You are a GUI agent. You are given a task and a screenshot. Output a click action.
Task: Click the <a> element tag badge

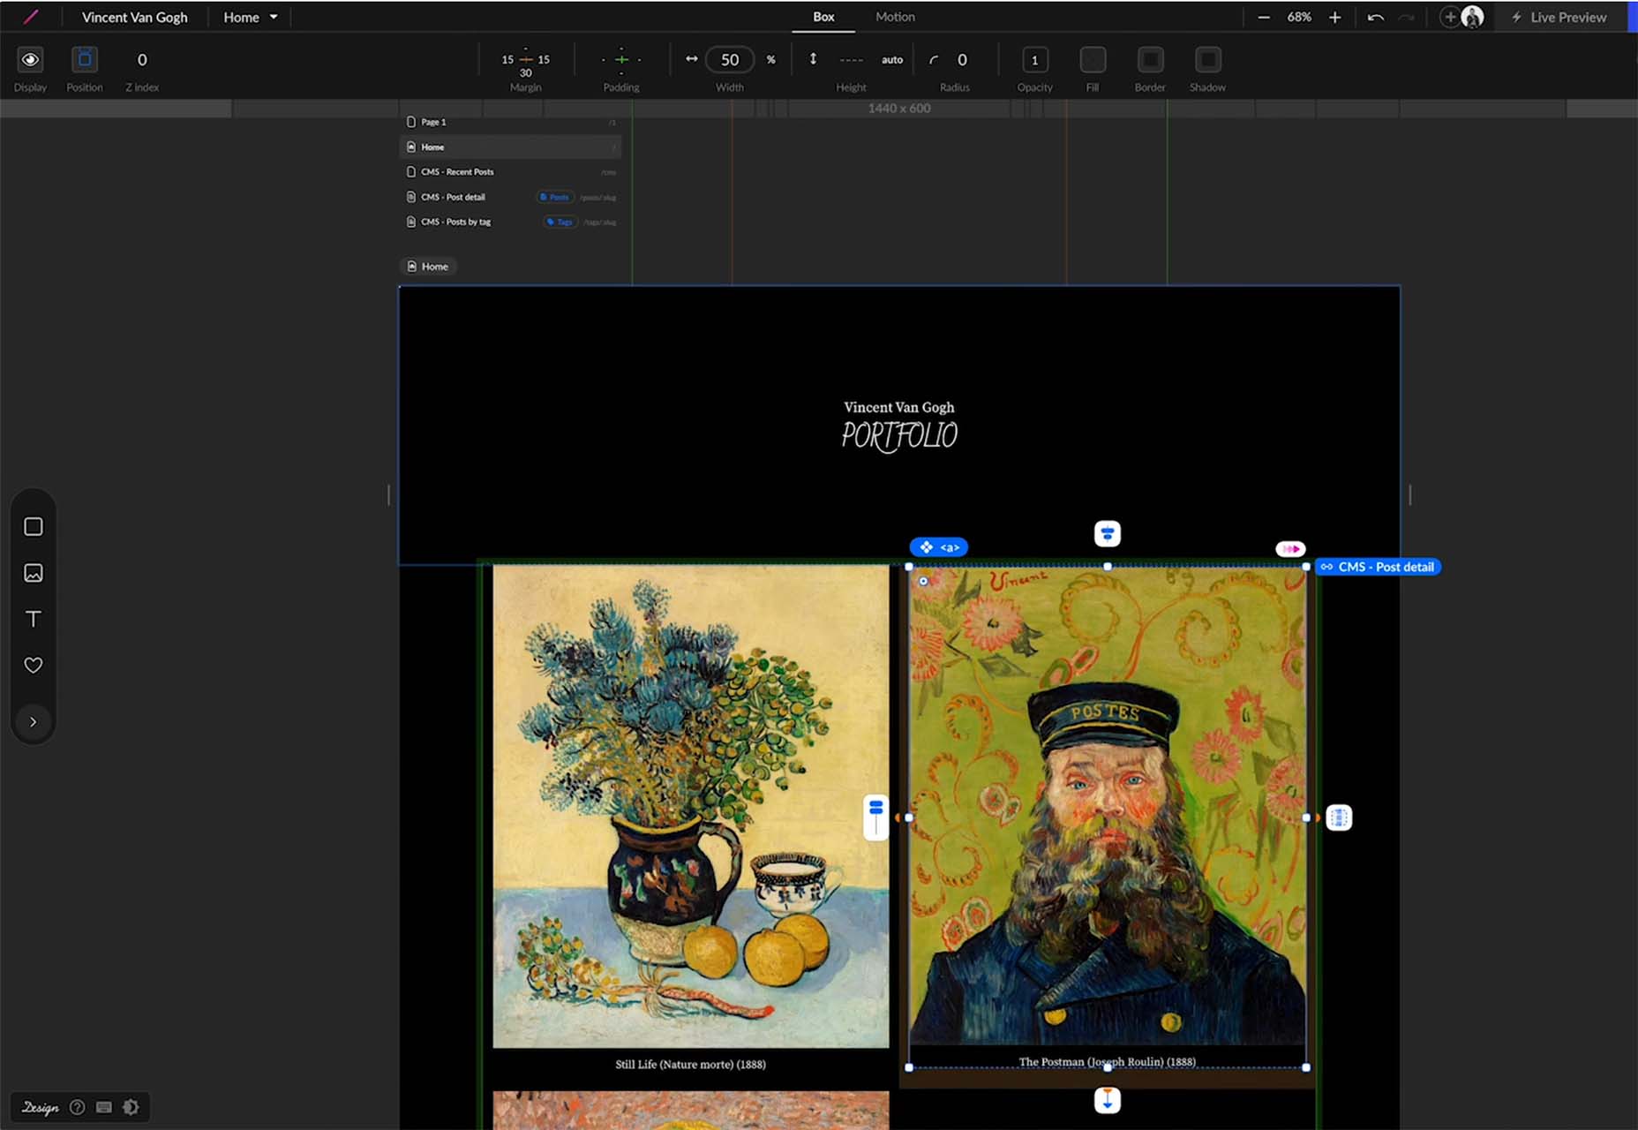click(939, 547)
